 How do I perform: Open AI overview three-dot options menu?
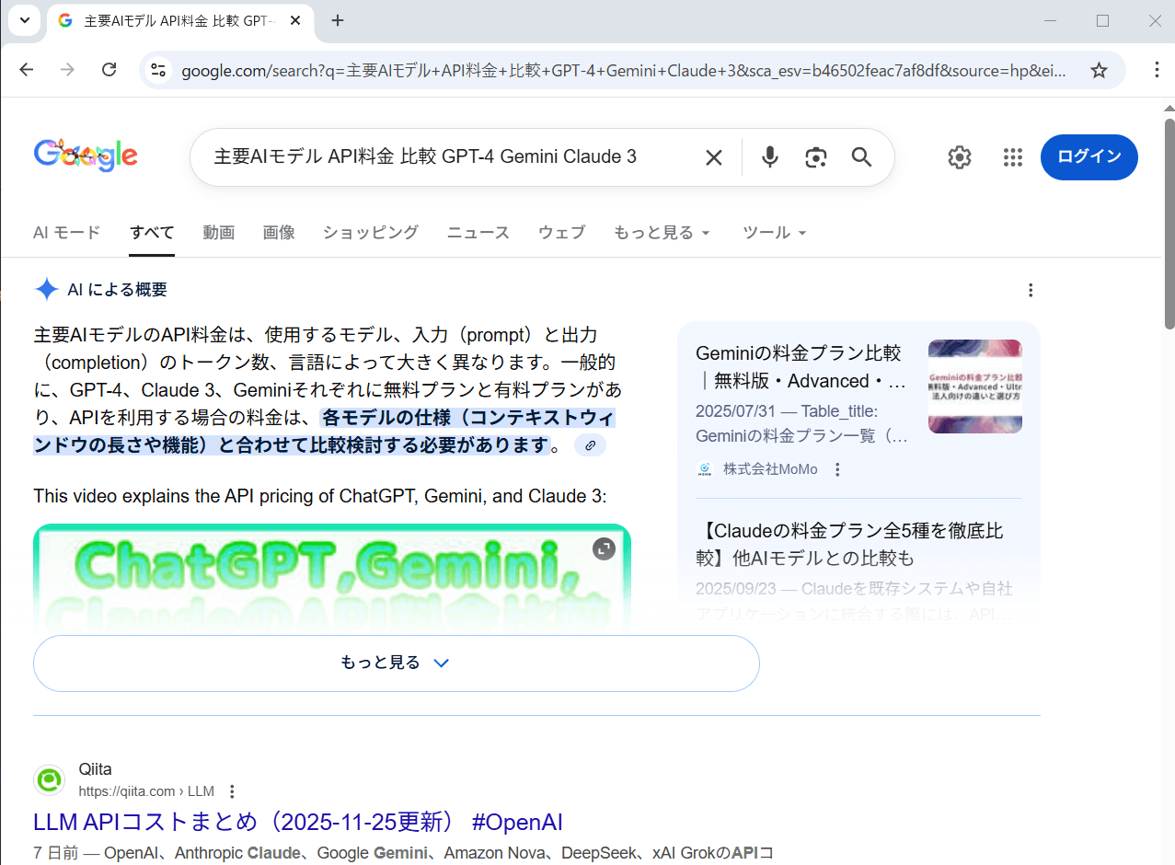tap(1031, 290)
